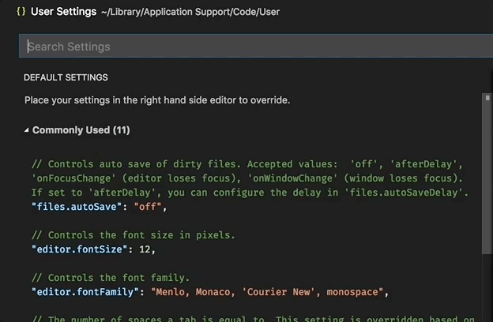Click the Menlo, Monaco font family value
The width and height of the screenshot is (493, 322).
(x=269, y=292)
